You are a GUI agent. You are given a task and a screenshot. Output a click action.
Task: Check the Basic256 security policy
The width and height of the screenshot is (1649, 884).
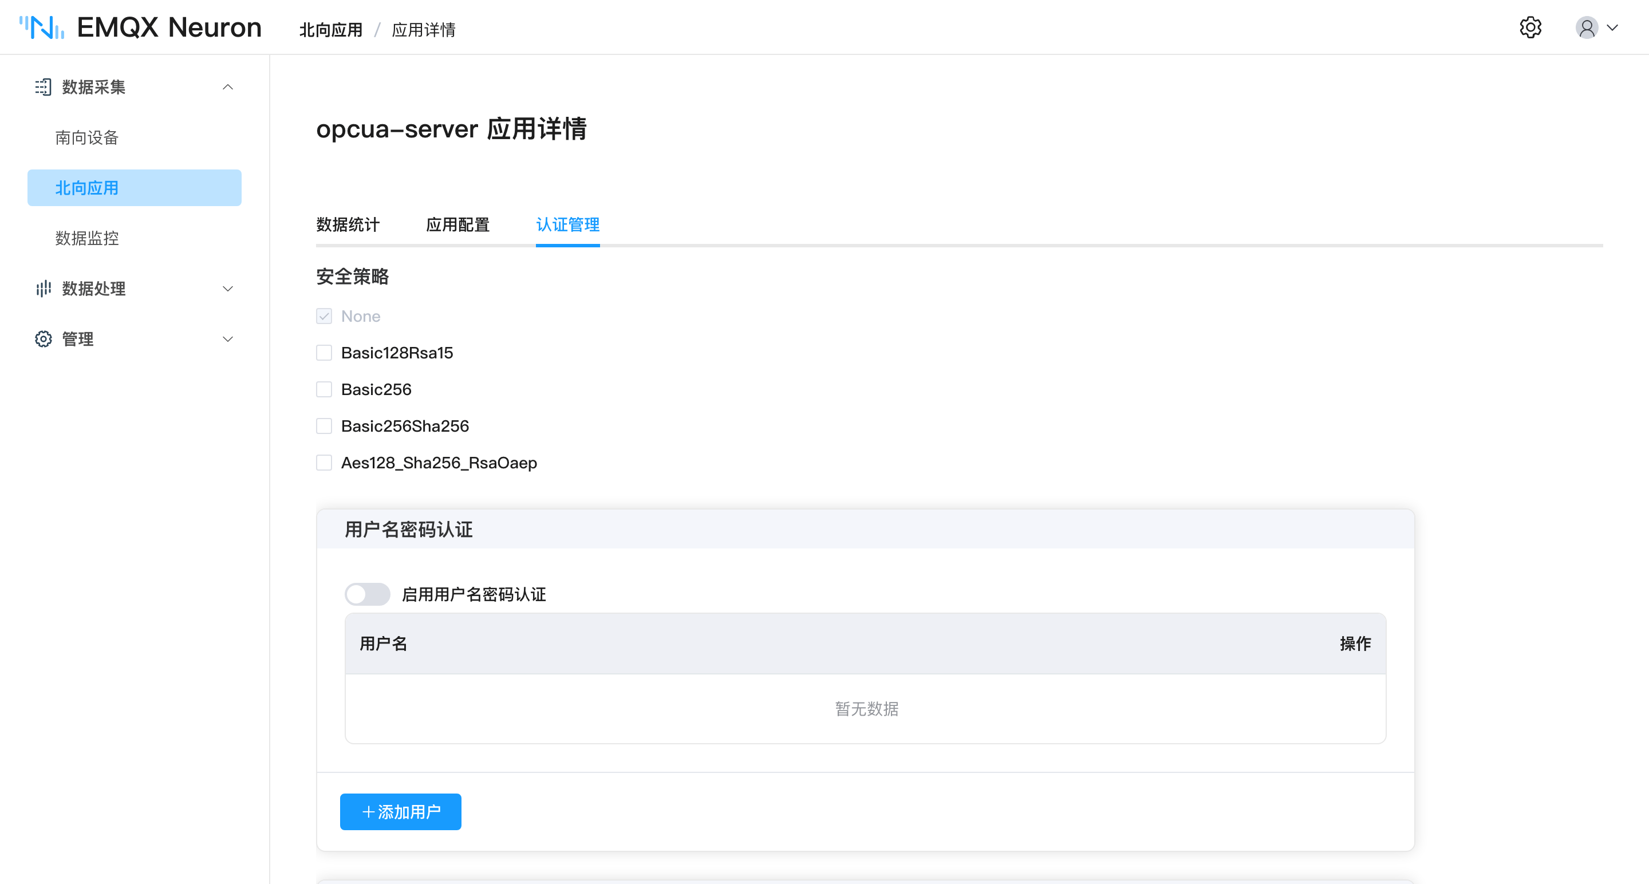click(324, 389)
